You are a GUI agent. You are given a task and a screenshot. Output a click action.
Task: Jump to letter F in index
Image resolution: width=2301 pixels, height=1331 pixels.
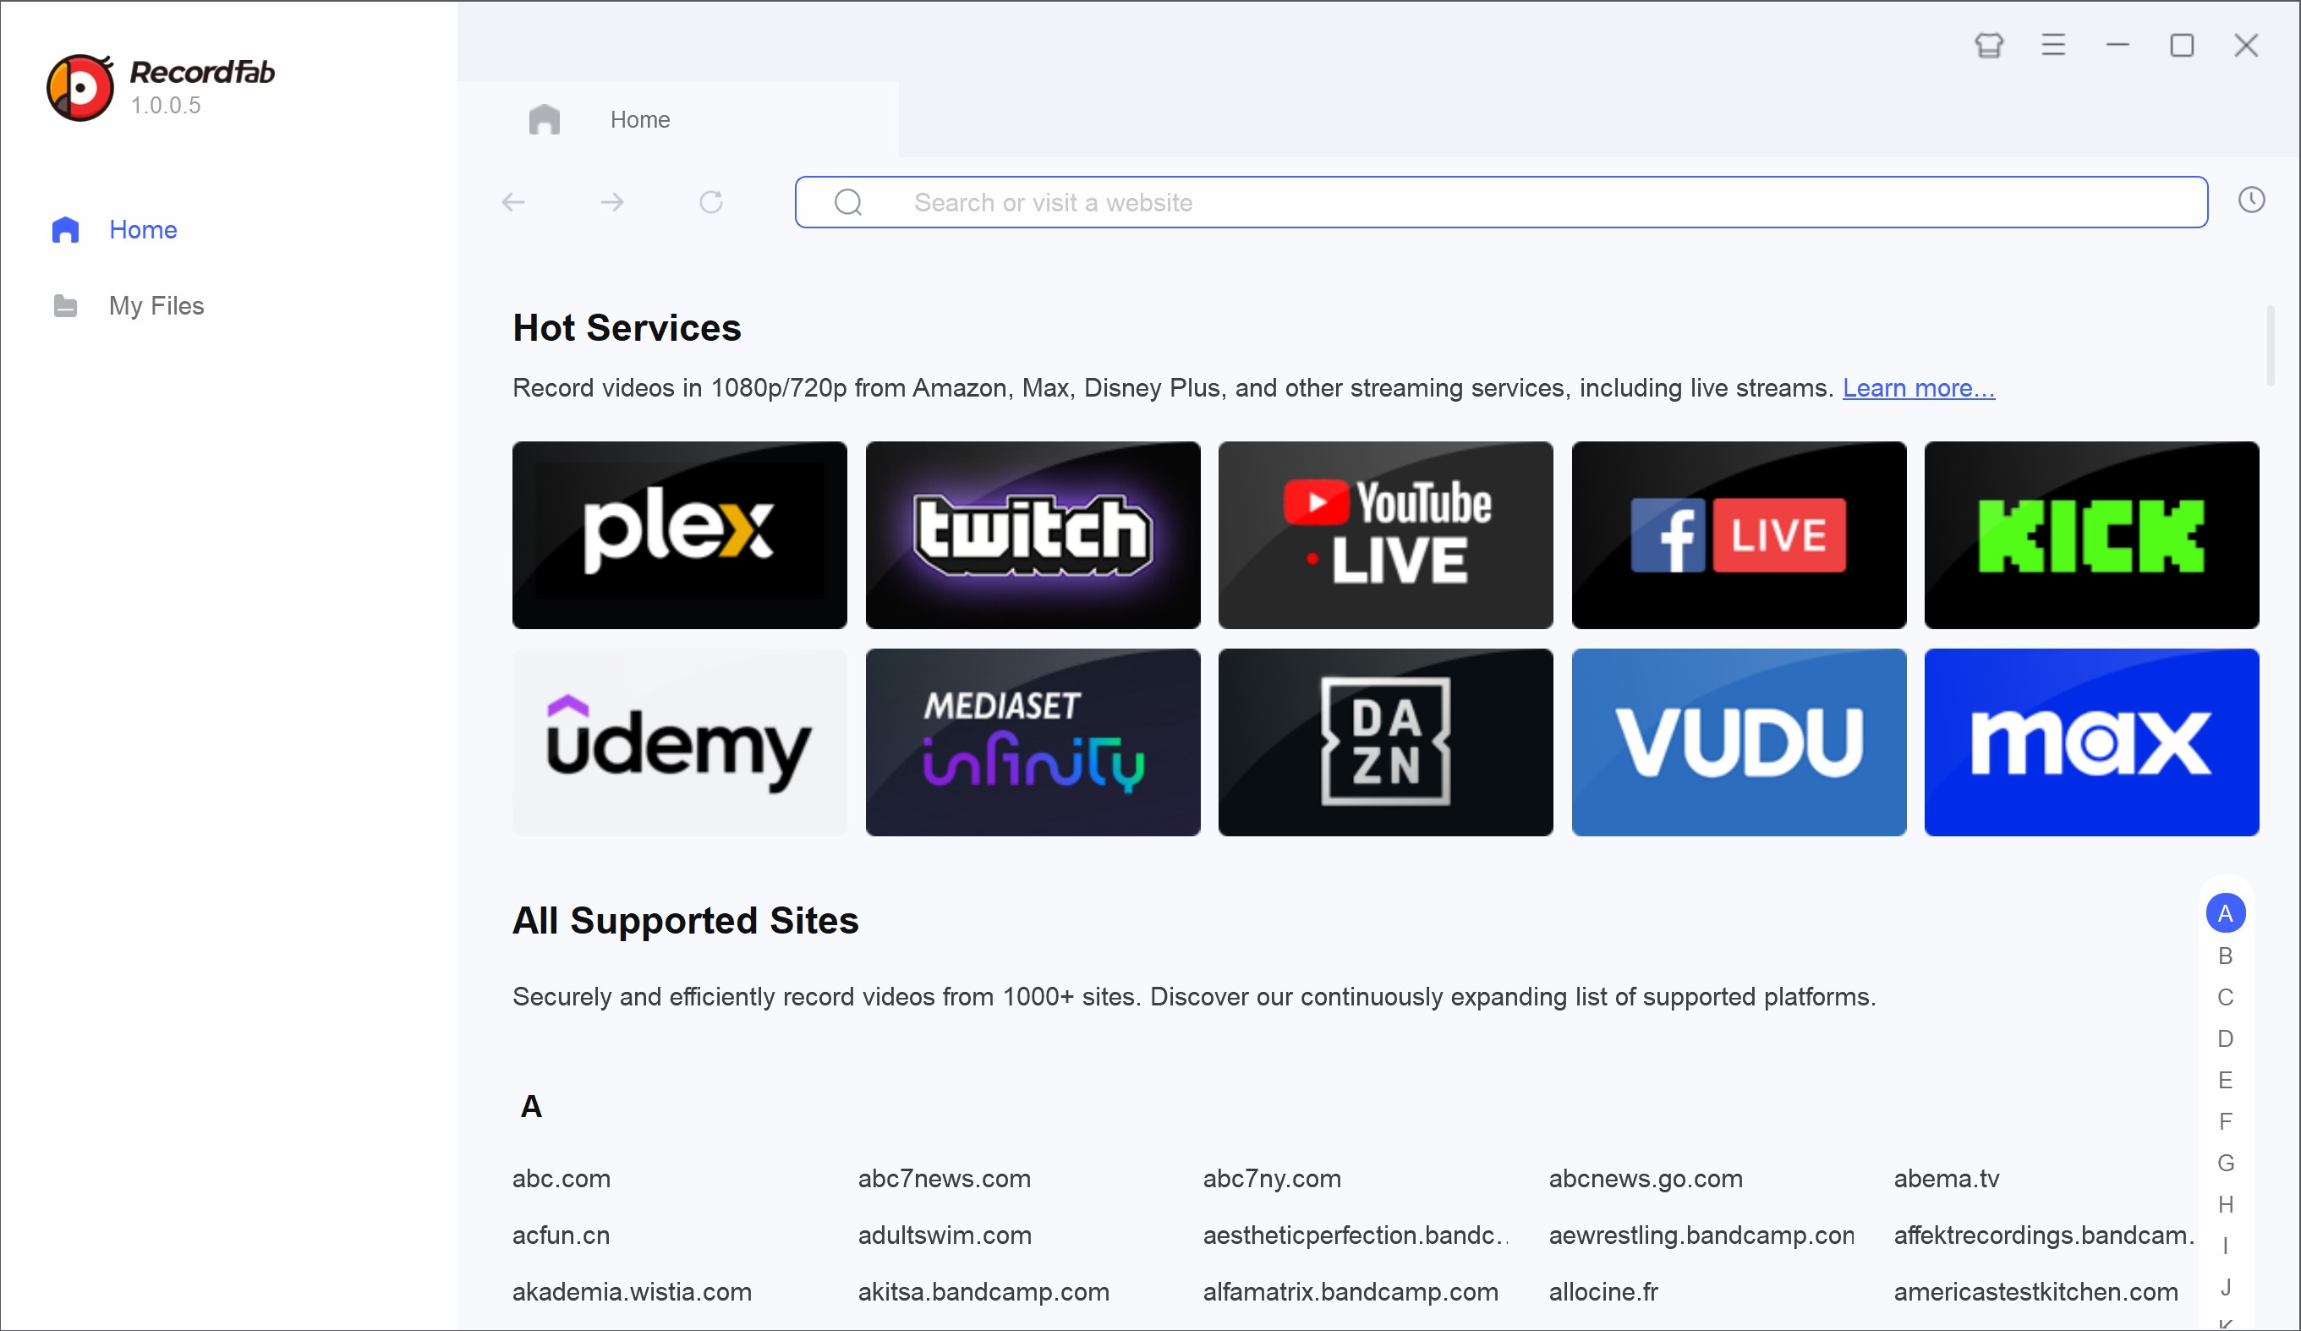coord(2225,1121)
